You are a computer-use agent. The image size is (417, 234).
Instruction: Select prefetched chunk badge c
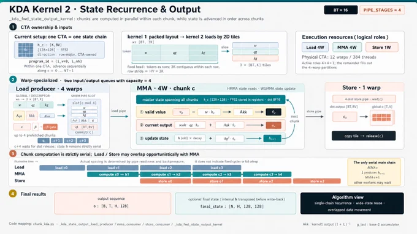coord(44,141)
